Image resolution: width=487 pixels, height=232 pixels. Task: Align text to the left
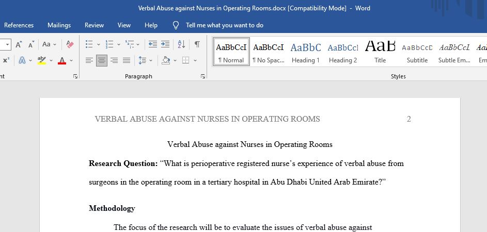click(x=89, y=60)
